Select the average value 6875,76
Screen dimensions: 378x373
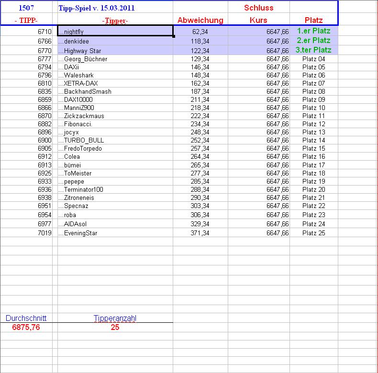(26, 327)
